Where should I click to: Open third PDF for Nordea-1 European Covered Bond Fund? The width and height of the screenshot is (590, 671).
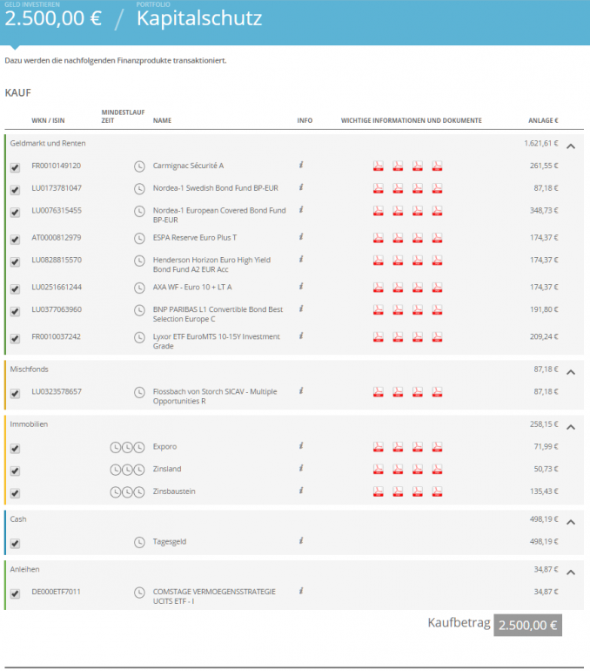tap(418, 211)
